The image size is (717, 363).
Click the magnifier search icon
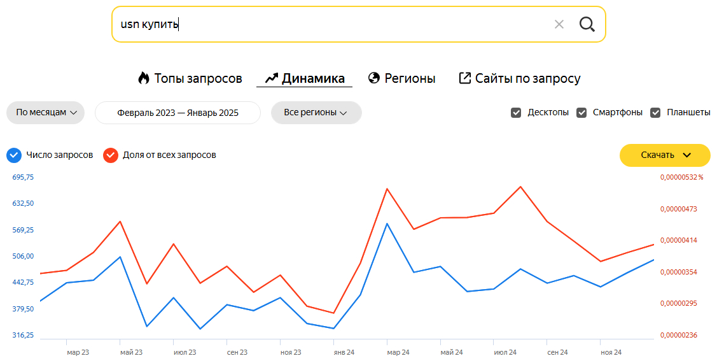pos(587,24)
